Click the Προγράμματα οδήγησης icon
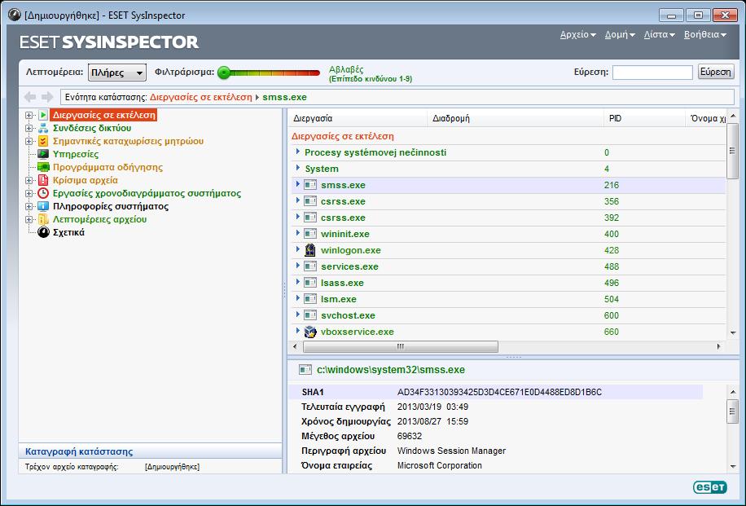 tap(43, 167)
